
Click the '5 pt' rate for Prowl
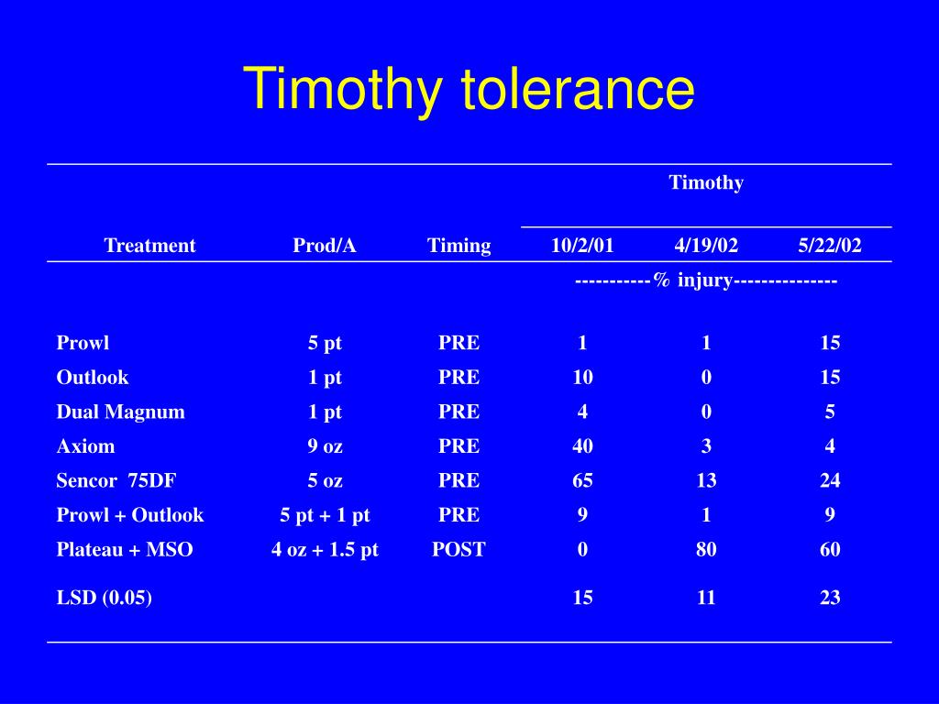325,343
